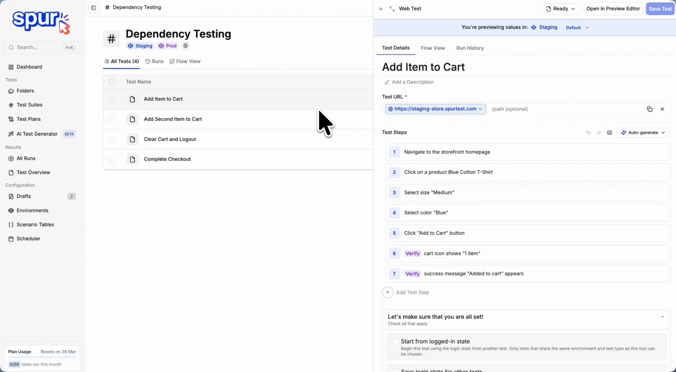Click Open in Preview Editor button
The image size is (676, 372).
613,9
